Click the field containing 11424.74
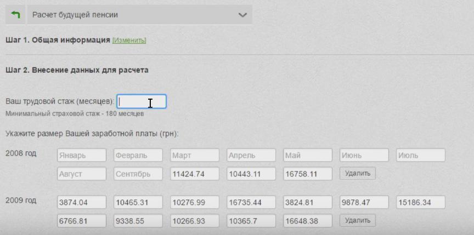The image size is (474, 235). click(195, 174)
